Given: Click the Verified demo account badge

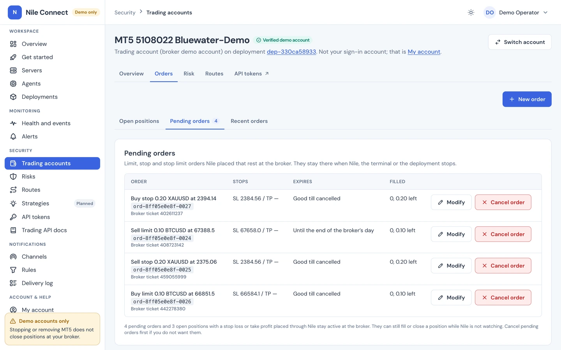Looking at the screenshot, I should coord(283,40).
